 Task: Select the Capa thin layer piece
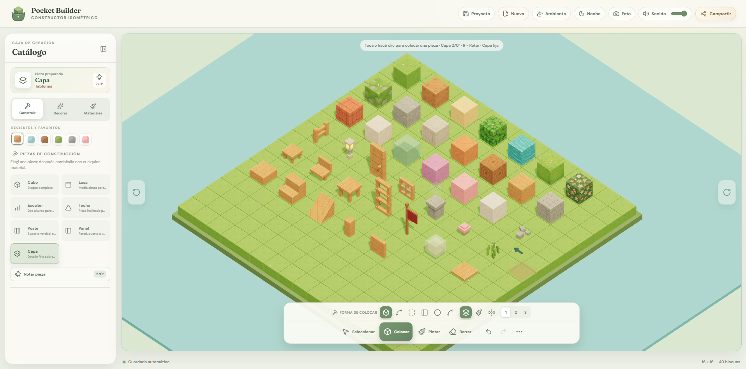35,254
